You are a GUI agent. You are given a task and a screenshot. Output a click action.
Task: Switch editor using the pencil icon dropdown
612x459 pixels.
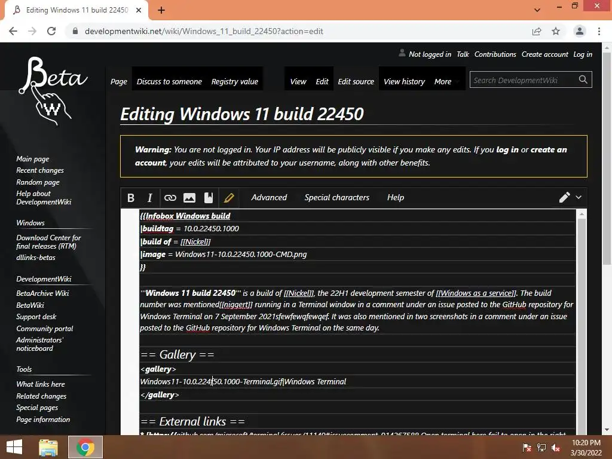pos(570,197)
